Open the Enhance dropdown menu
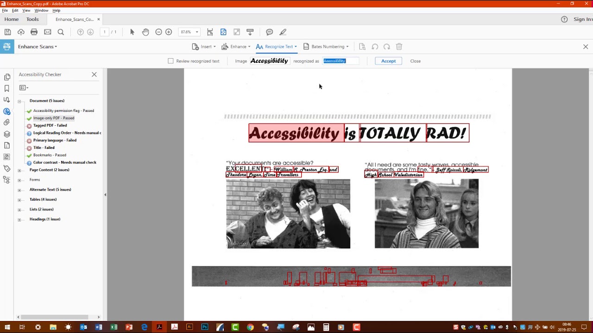 pyautogui.click(x=236, y=47)
